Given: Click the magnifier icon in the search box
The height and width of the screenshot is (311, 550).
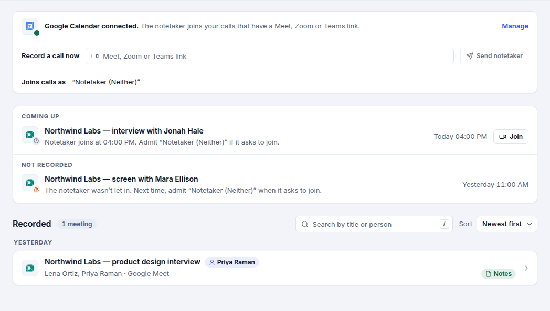Looking at the screenshot, I should (305, 224).
